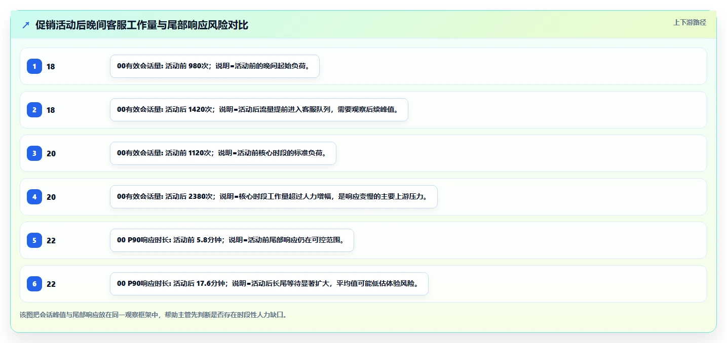Select the number 6 step badge
727x343 pixels.
(34, 284)
